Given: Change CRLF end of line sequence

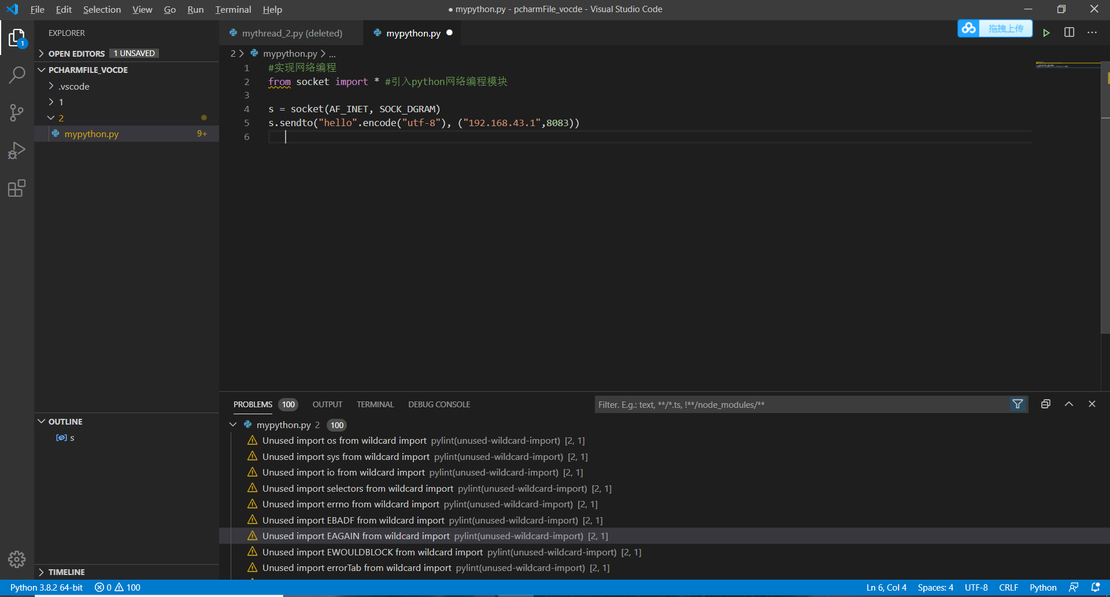Looking at the screenshot, I should click(1008, 587).
